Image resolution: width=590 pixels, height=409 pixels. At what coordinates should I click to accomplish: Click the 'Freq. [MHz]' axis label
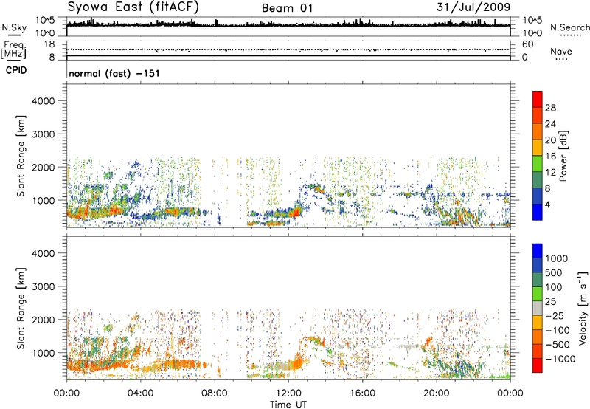(x=13, y=49)
